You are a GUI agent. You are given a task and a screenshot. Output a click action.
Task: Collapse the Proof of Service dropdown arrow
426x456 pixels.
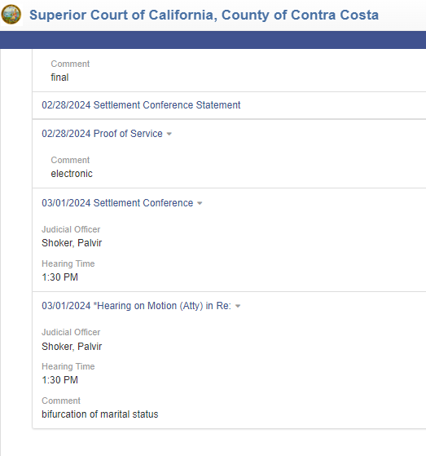click(x=169, y=134)
